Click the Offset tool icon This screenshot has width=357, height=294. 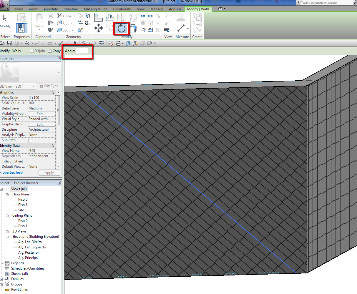point(110,18)
